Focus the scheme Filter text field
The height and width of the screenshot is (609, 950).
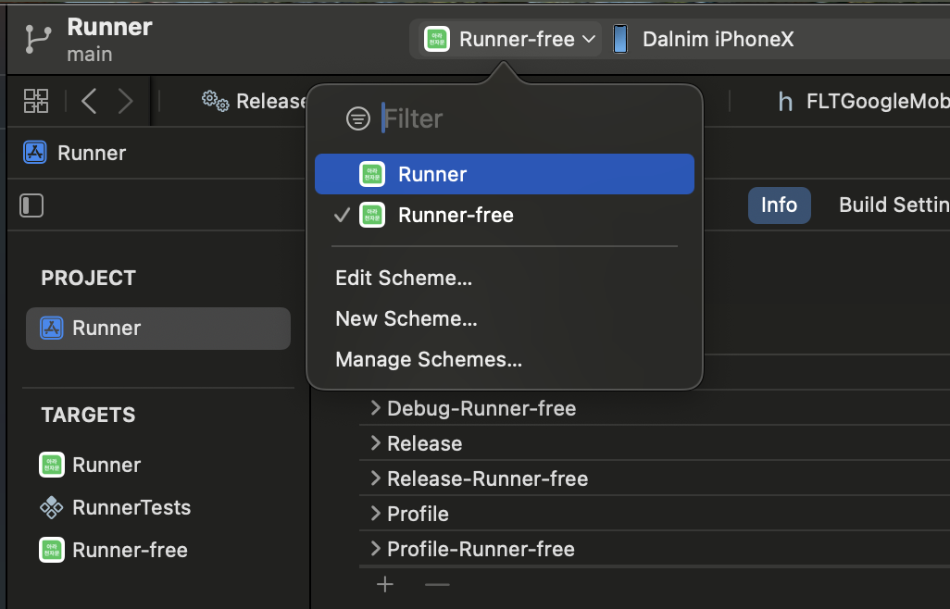click(533, 118)
